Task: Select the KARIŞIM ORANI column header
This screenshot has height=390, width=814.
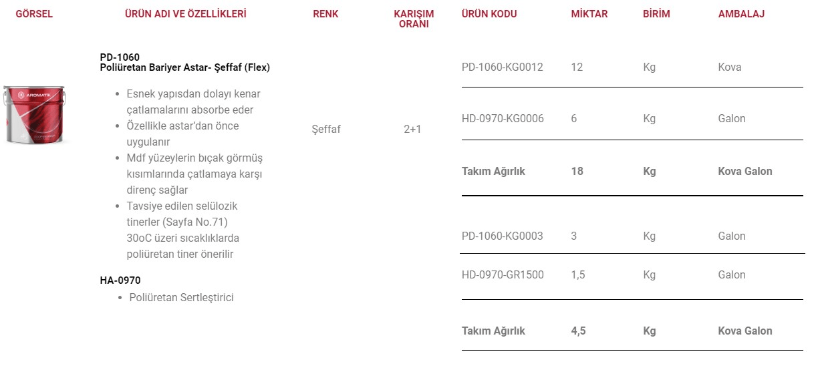Action: point(414,19)
